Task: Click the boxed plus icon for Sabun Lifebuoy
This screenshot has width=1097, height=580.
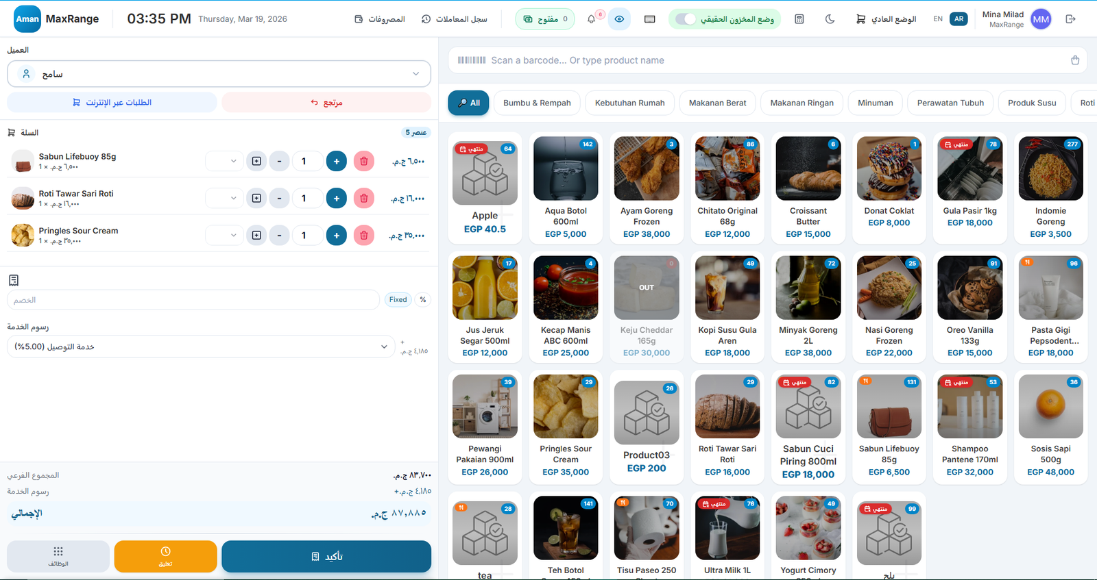Action: click(x=256, y=162)
